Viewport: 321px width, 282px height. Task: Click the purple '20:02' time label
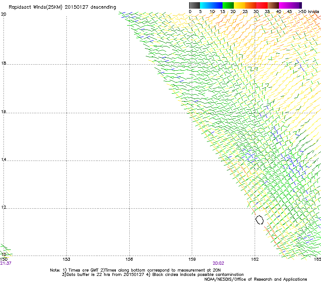(x=218, y=263)
